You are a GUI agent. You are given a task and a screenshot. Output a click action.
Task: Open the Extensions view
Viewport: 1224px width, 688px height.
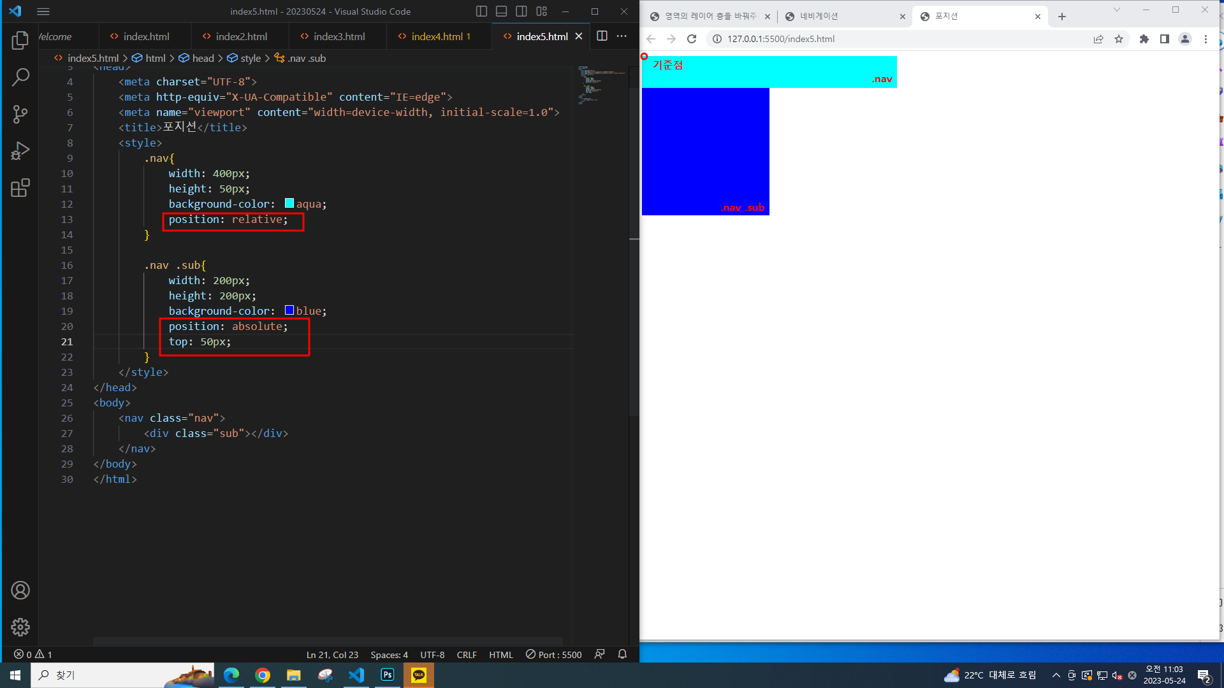[20, 188]
